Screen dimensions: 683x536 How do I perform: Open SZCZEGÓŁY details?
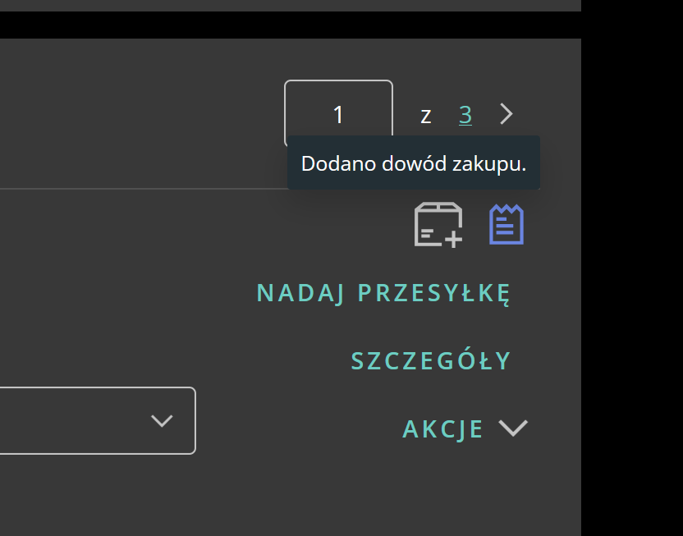(431, 361)
